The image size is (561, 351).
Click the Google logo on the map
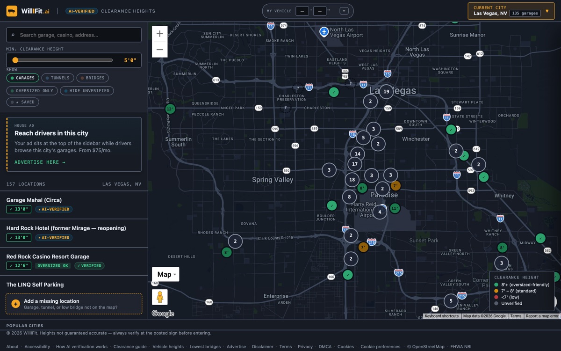(x=163, y=314)
